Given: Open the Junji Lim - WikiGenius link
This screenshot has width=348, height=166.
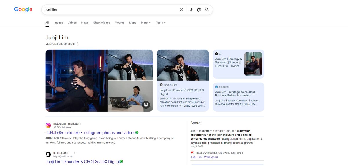Looking at the screenshot, I should click(x=204, y=157).
